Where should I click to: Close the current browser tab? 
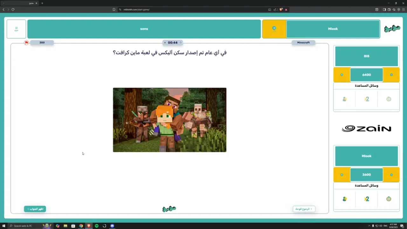(36, 3)
